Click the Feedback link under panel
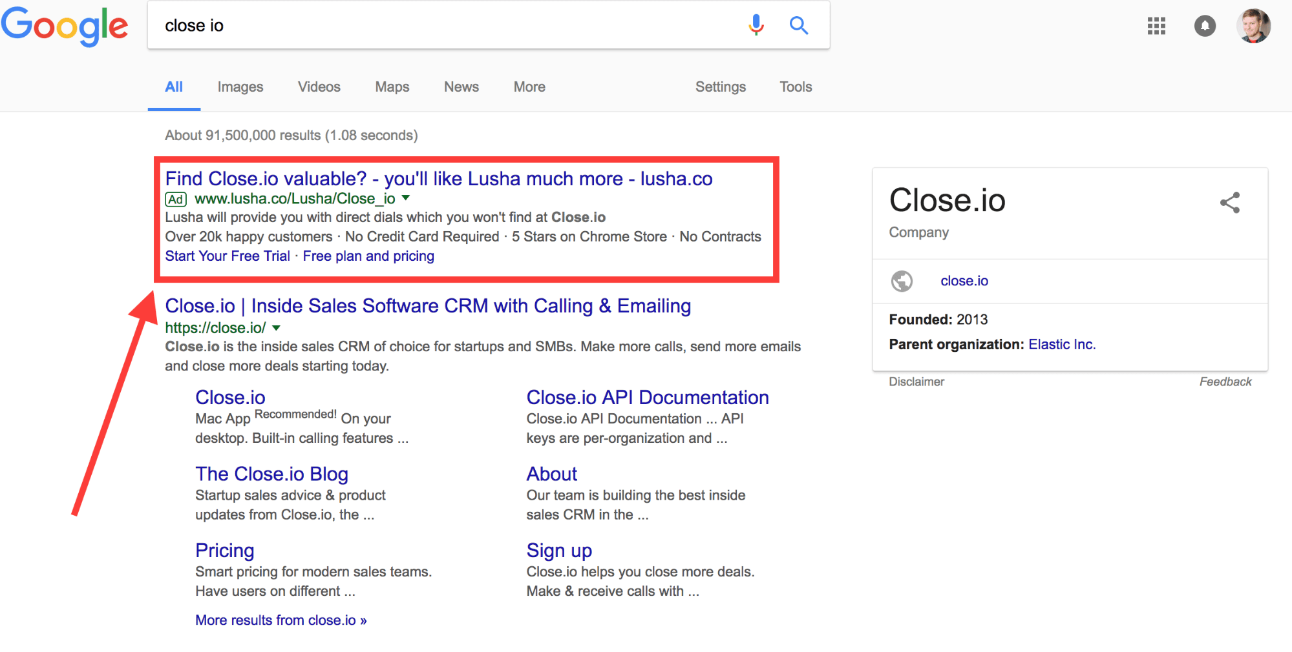The height and width of the screenshot is (652, 1292). (x=1225, y=382)
